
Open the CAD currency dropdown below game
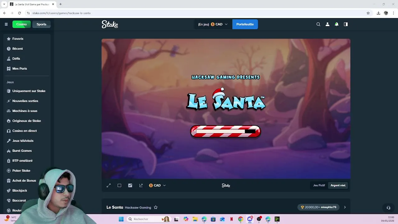pyautogui.click(x=157, y=185)
